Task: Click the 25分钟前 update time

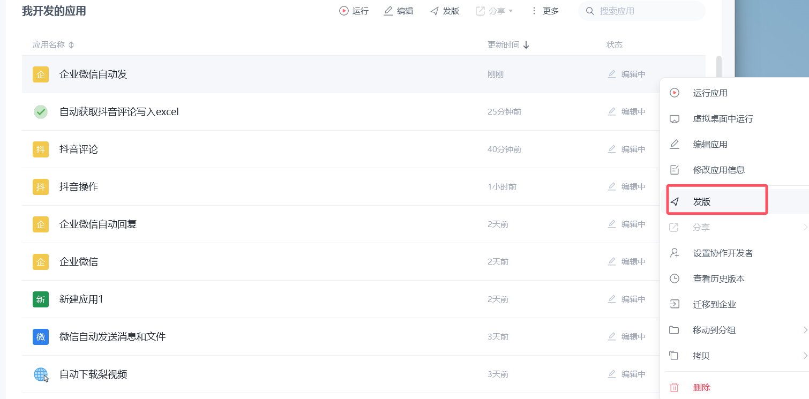Action: click(x=504, y=112)
